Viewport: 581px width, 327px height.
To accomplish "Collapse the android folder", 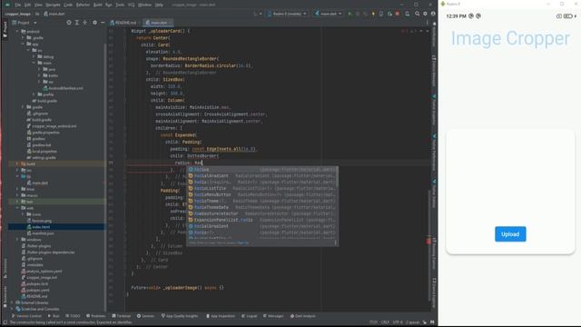I will point(17,32).
